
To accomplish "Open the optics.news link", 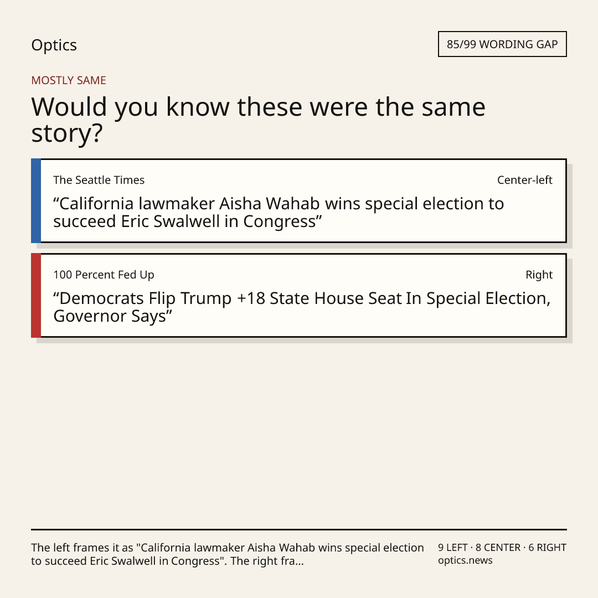I will [465, 560].
